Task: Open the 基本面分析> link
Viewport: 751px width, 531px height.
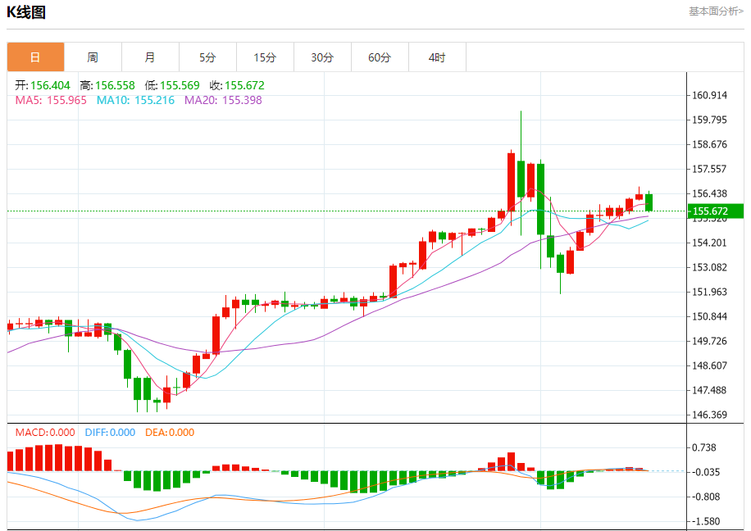Action: point(716,11)
